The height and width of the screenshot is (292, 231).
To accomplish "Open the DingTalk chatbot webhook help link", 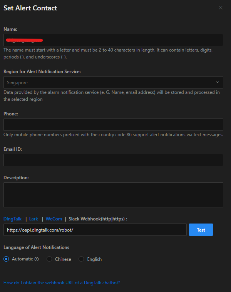I will point(62,283).
